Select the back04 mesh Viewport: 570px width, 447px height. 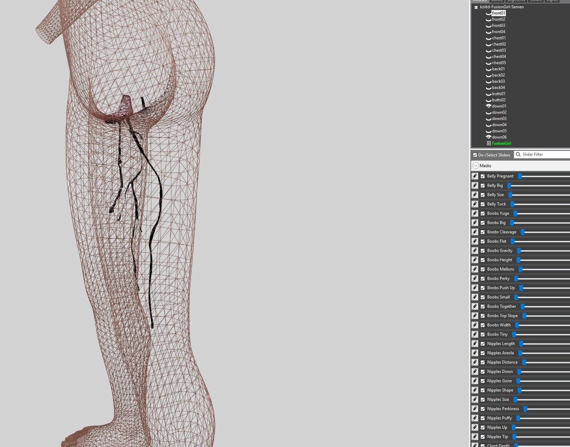pos(498,88)
